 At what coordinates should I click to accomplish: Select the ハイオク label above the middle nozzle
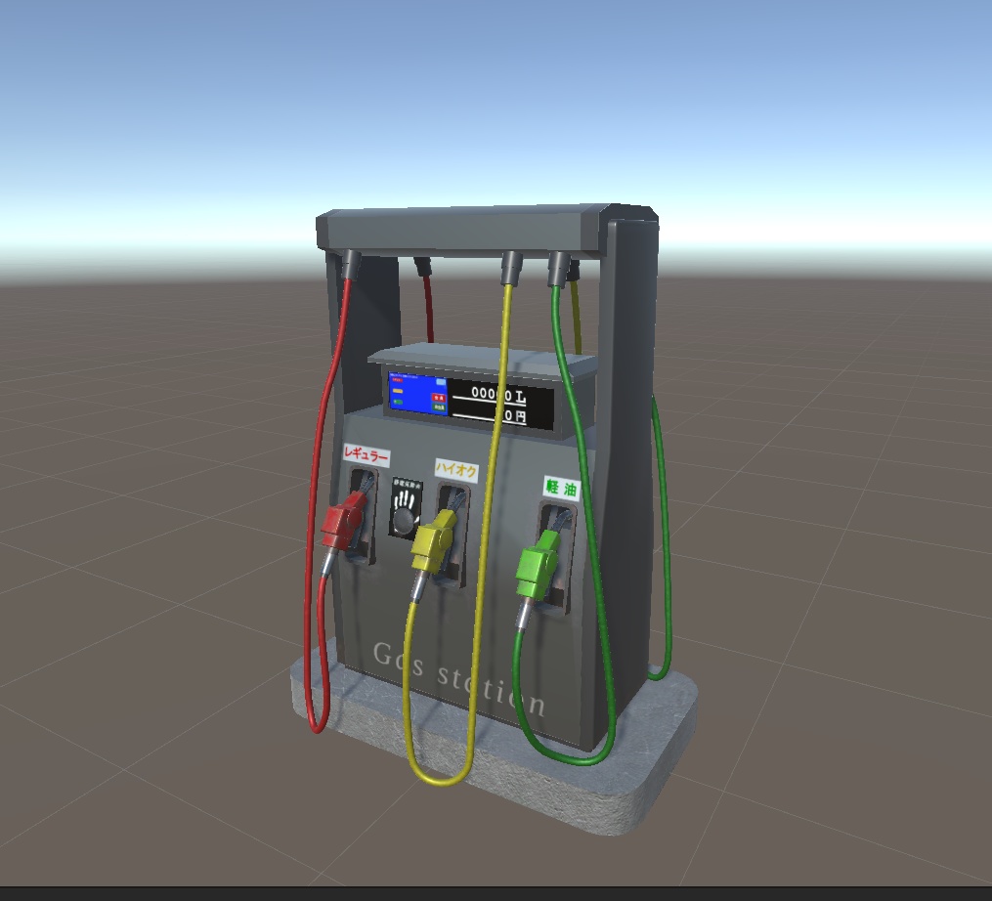pos(457,470)
